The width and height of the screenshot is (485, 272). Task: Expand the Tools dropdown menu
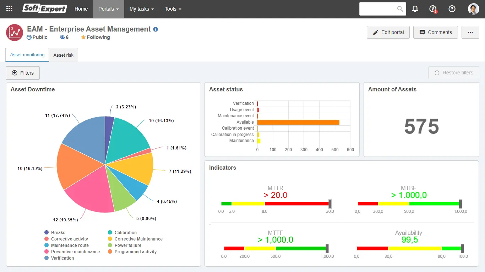tap(173, 9)
